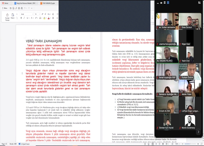204x146 pixels.
Task: Click the Hangi hallerde tahakkuk zamanaşımı durmaktadır heading
Action: 132,94
